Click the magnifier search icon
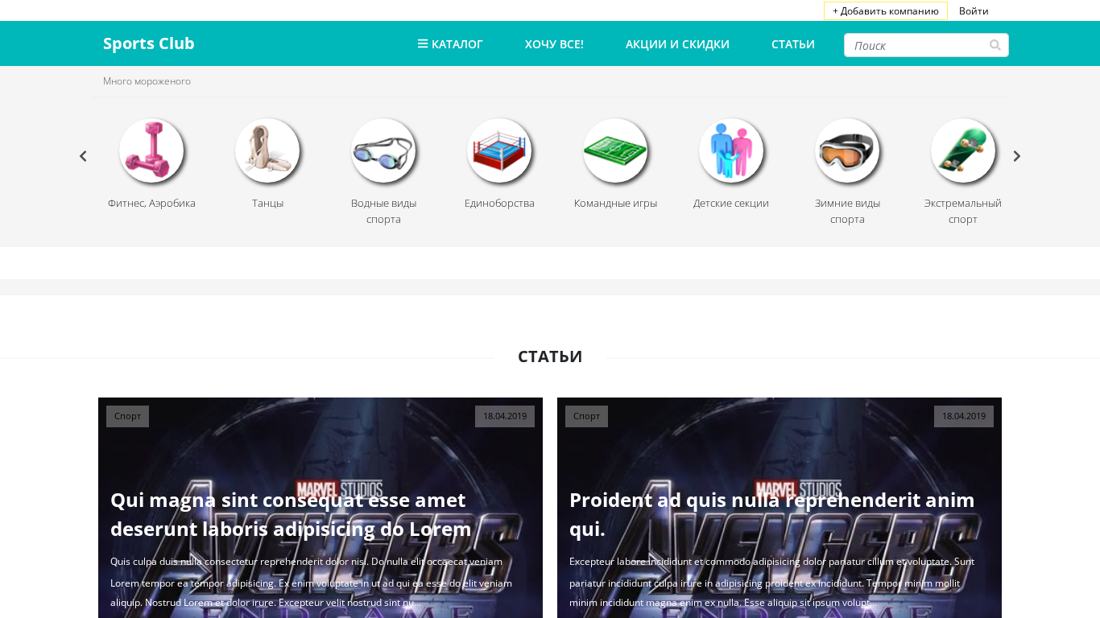This screenshot has height=618, width=1100. 995,45
